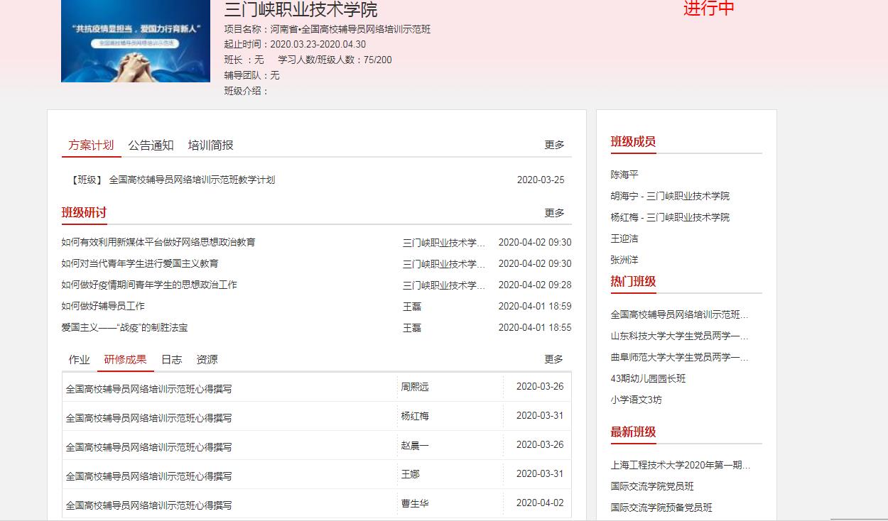The image size is (888, 521).
Task: Open the 资源 tab
Action: [x=207, y=360]
